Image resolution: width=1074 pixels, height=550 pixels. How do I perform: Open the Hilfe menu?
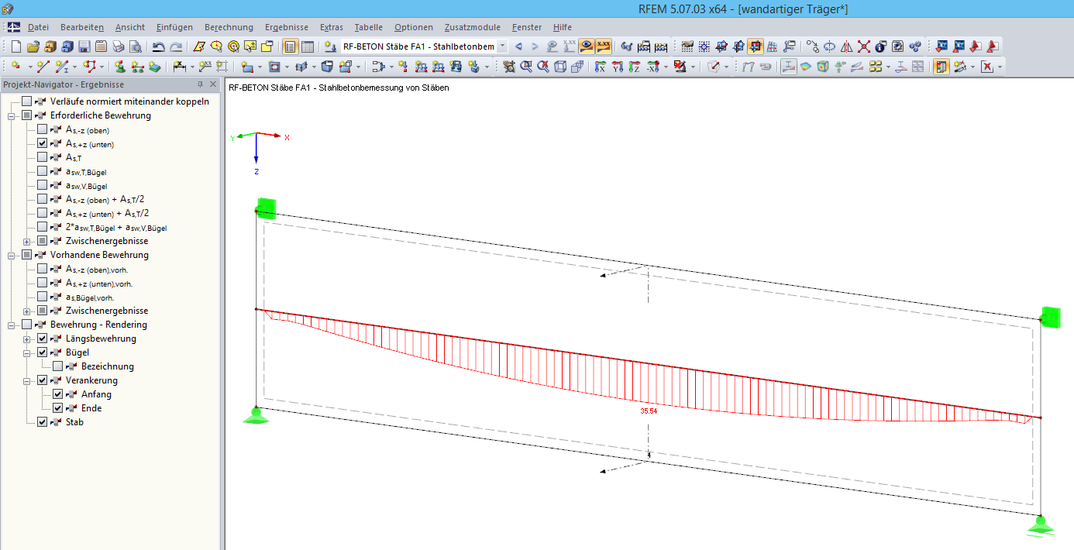pos(562,27)
